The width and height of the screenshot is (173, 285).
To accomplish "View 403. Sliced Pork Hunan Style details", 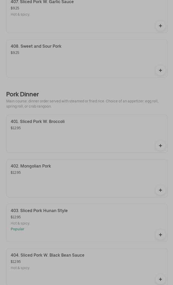I will [39, 210].
